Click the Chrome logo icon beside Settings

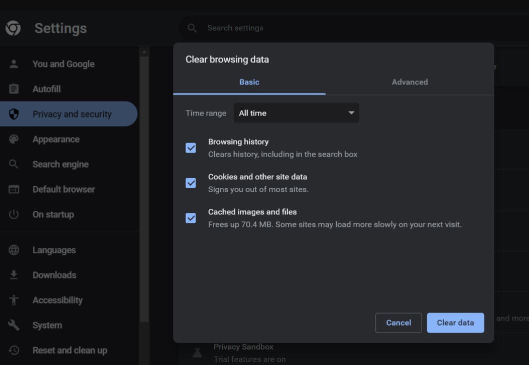[13, 28]
